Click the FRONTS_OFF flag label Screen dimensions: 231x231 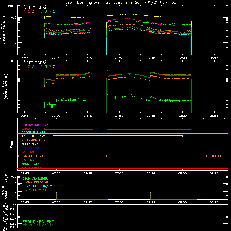click(x=31, y=164)
